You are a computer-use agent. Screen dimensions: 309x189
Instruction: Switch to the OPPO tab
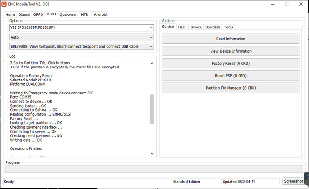[x=38, y=14]
